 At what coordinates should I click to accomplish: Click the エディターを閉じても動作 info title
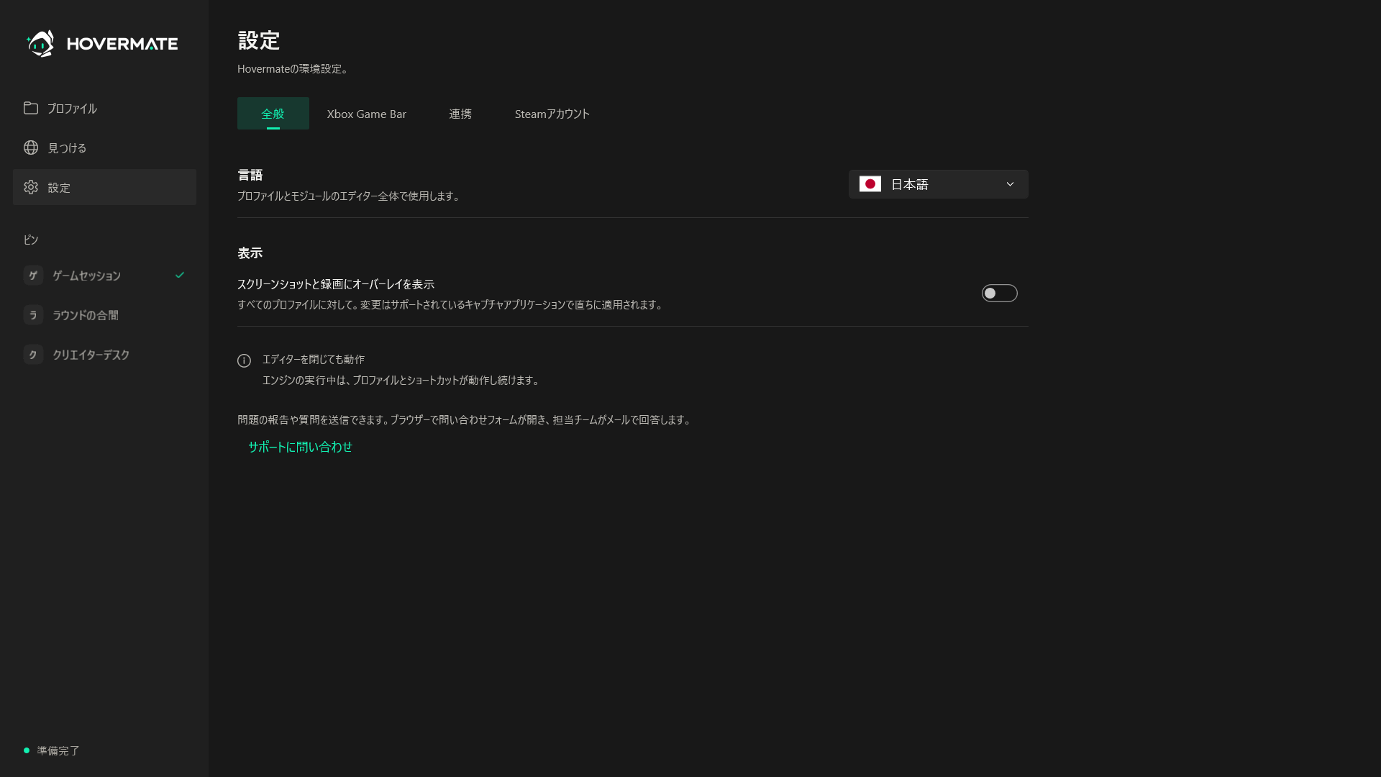point(314,359)
